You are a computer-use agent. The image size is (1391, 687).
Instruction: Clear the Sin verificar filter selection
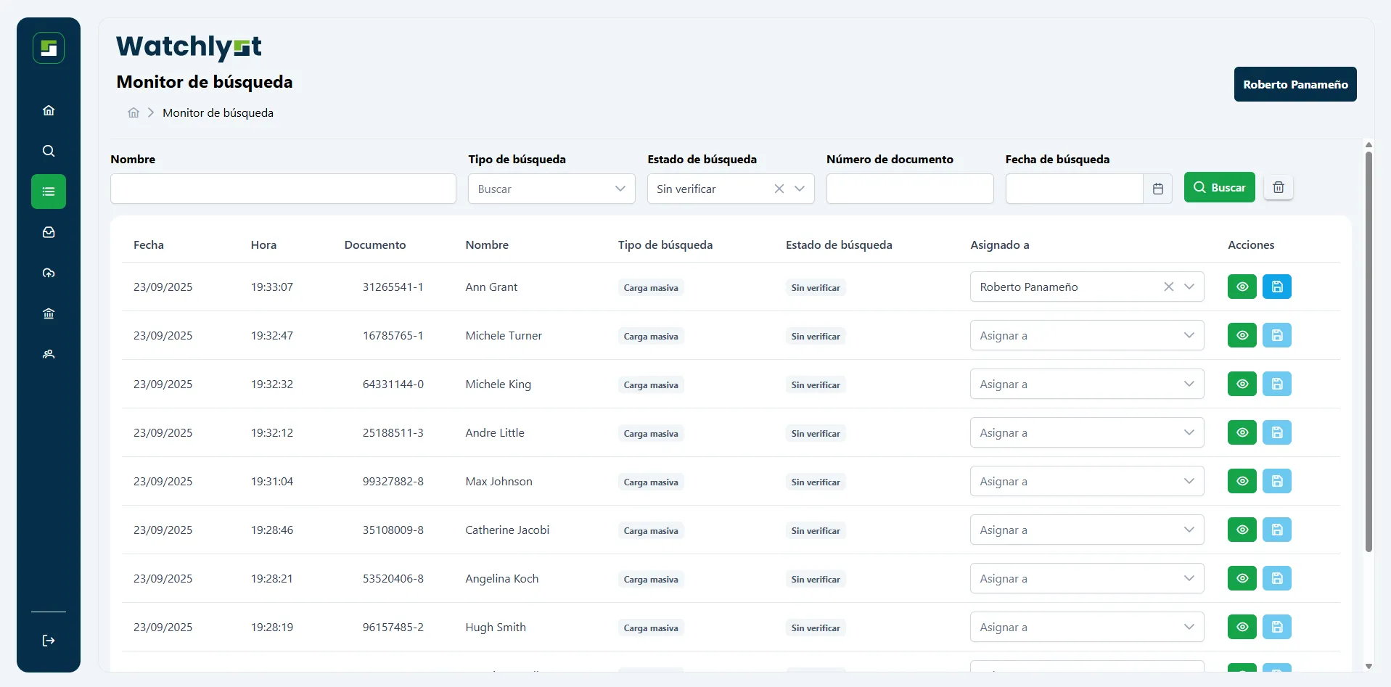(779, 189)
